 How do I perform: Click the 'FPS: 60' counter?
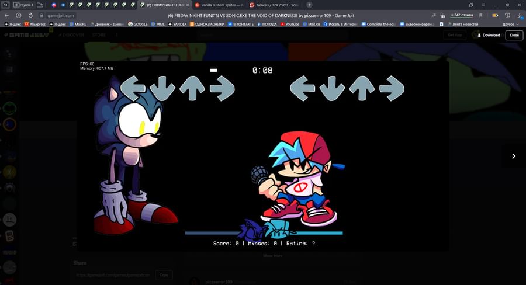(x=87, y=64)
